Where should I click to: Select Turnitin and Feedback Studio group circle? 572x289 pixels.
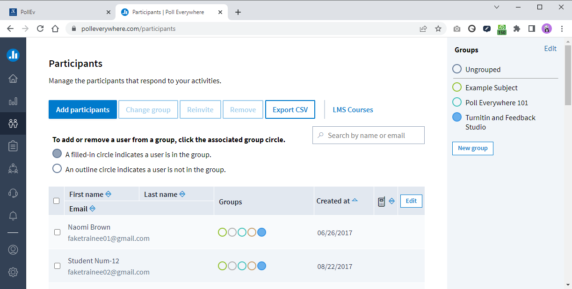[x=457, y=117]
